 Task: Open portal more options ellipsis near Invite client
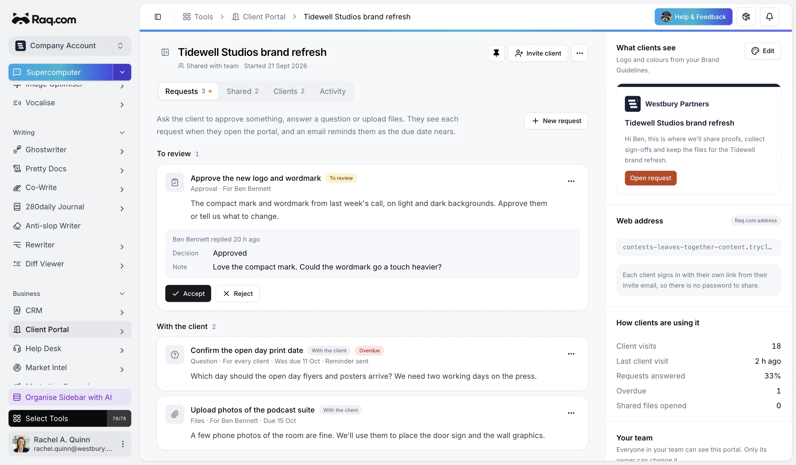[x=579, y=53]
